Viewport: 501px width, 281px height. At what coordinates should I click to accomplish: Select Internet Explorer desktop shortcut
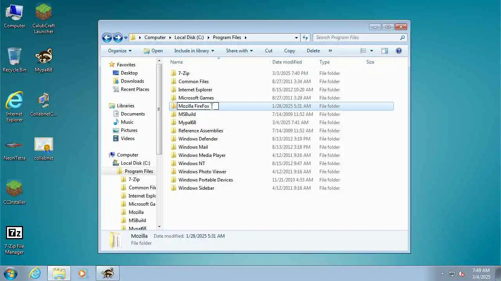point(14,107)
